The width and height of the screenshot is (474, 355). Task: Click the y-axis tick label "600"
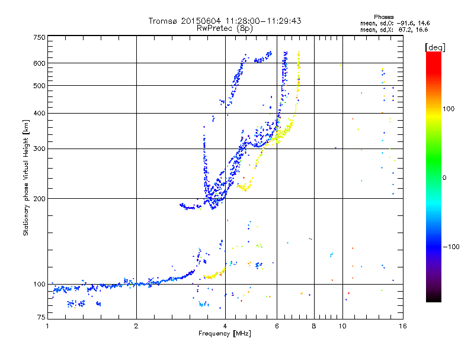pos(39,63)
